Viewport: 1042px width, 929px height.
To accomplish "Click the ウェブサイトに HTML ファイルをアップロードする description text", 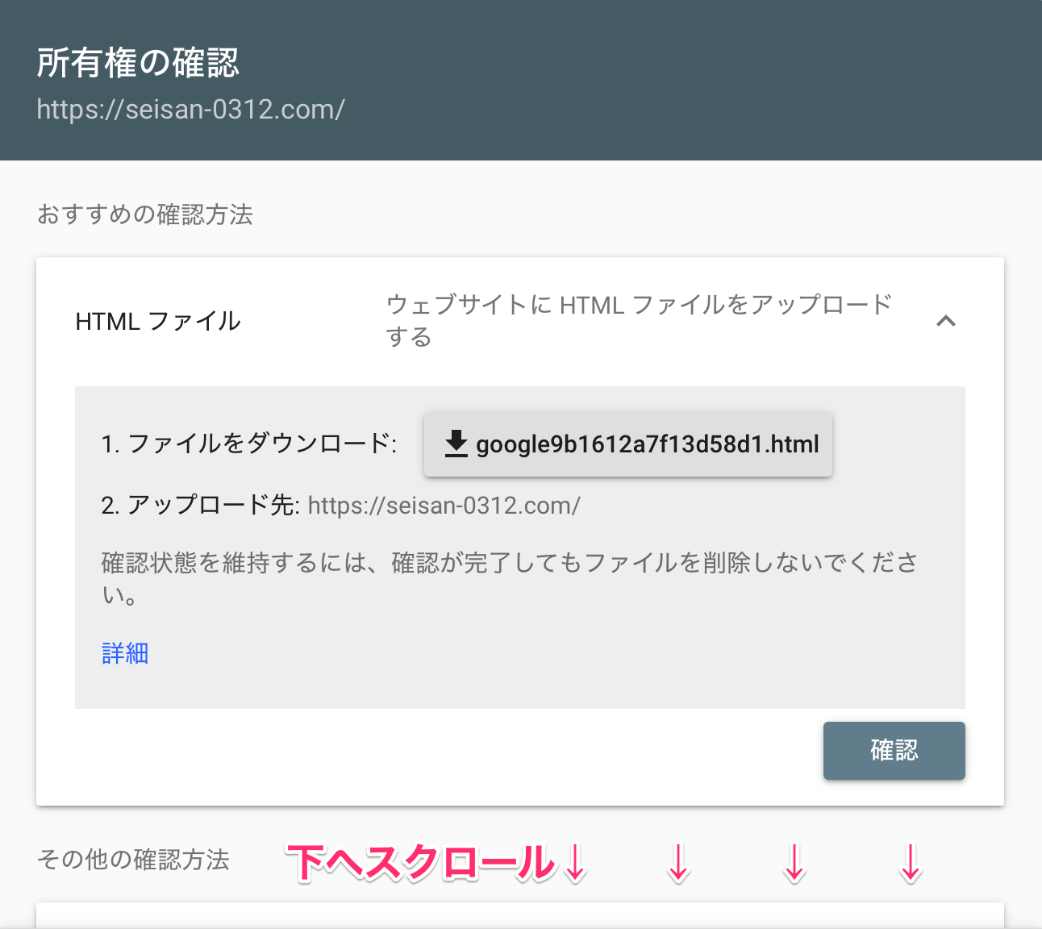I will point(637,321).
